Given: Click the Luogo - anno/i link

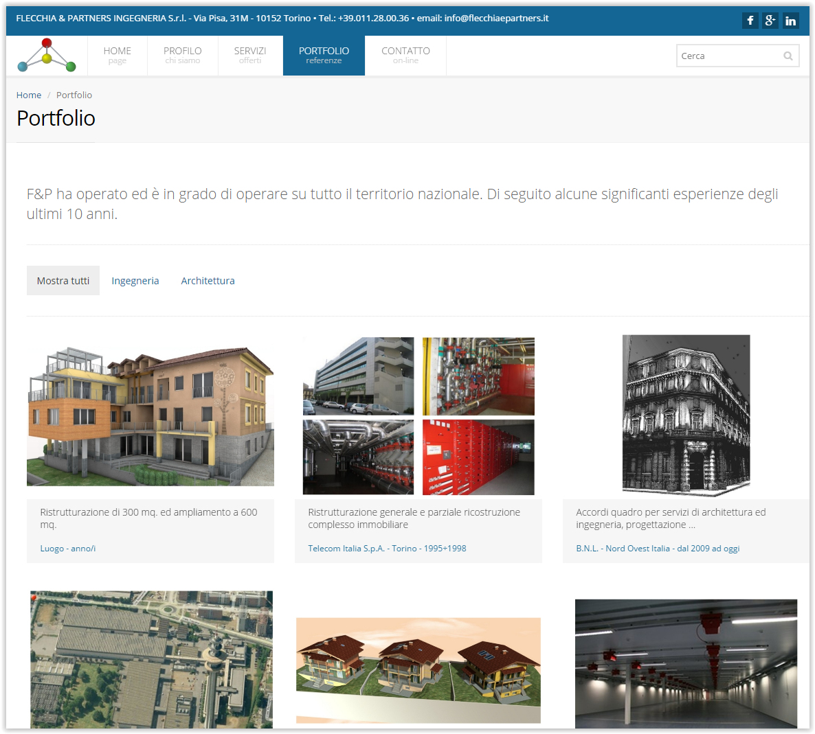Looking at the screenshot, I should tap(67, 549).
